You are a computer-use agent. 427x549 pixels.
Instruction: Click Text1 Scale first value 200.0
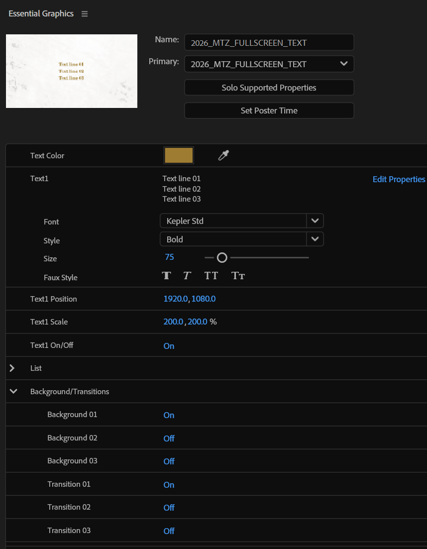tap(173, 322)
